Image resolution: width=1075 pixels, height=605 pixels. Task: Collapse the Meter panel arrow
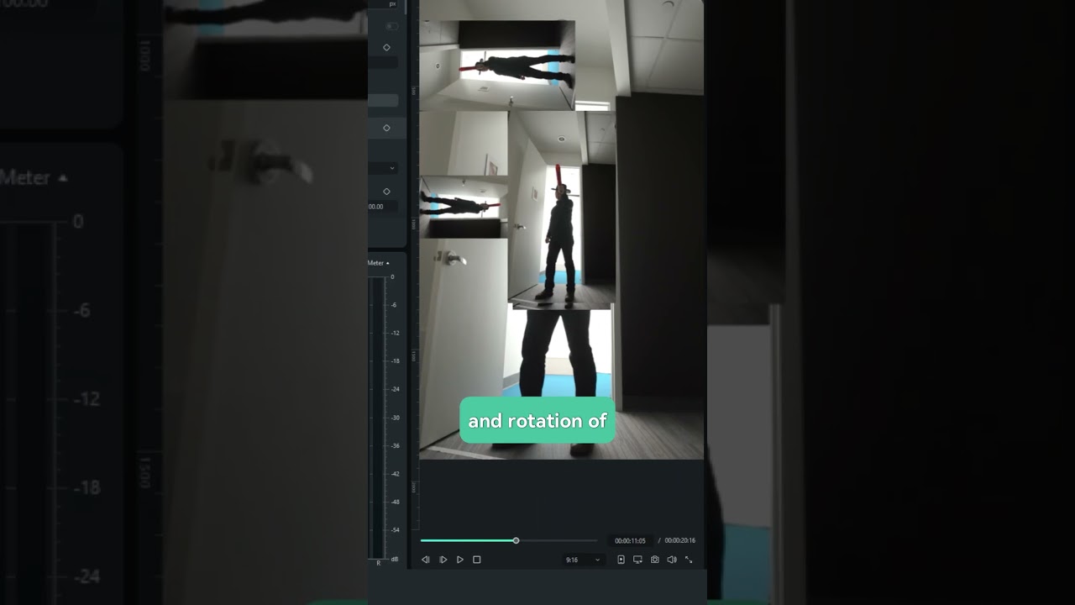(x=387, y=263)
